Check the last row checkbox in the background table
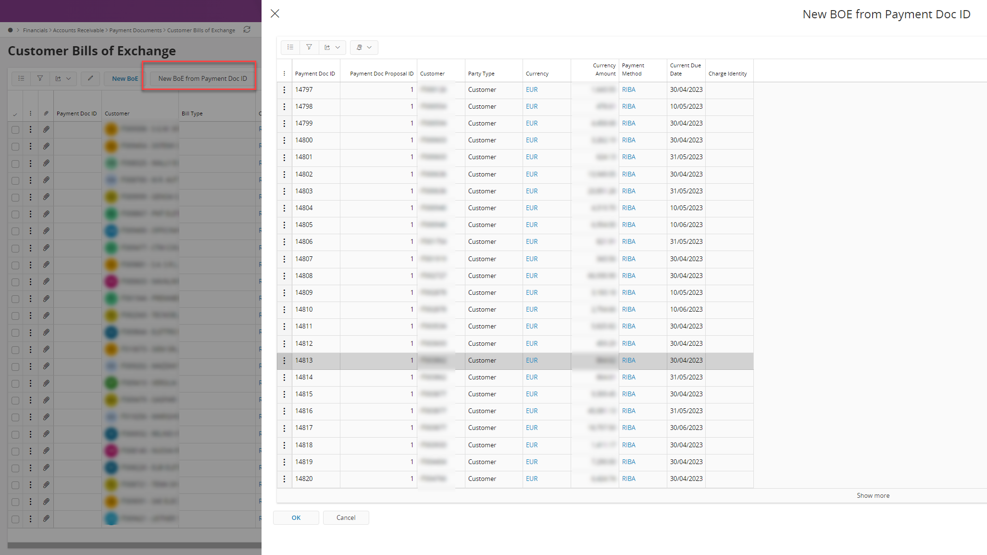987x555 pixels. tap(15, 519)
